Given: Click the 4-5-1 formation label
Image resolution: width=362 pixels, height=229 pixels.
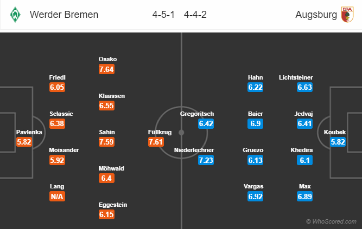Looking at the screenshot, I should pyautogui.click(x=162, y=15).
